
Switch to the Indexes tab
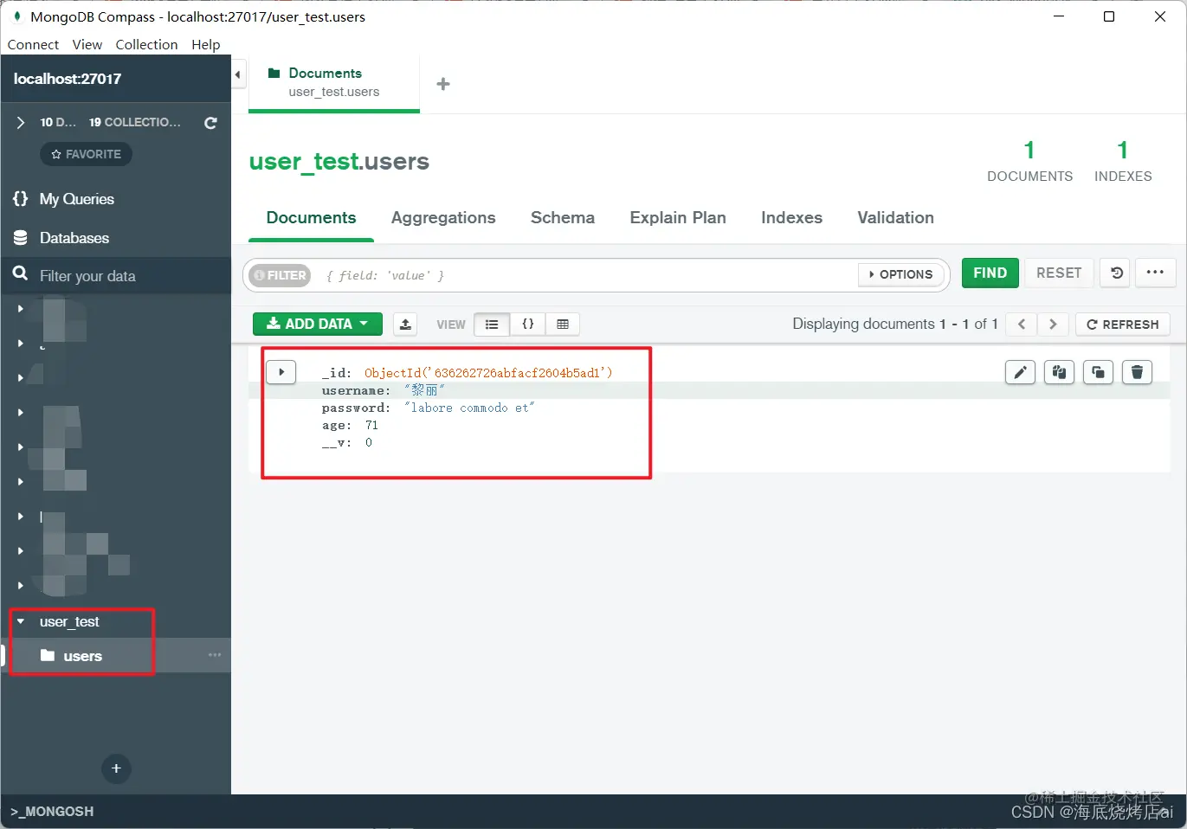790,218
